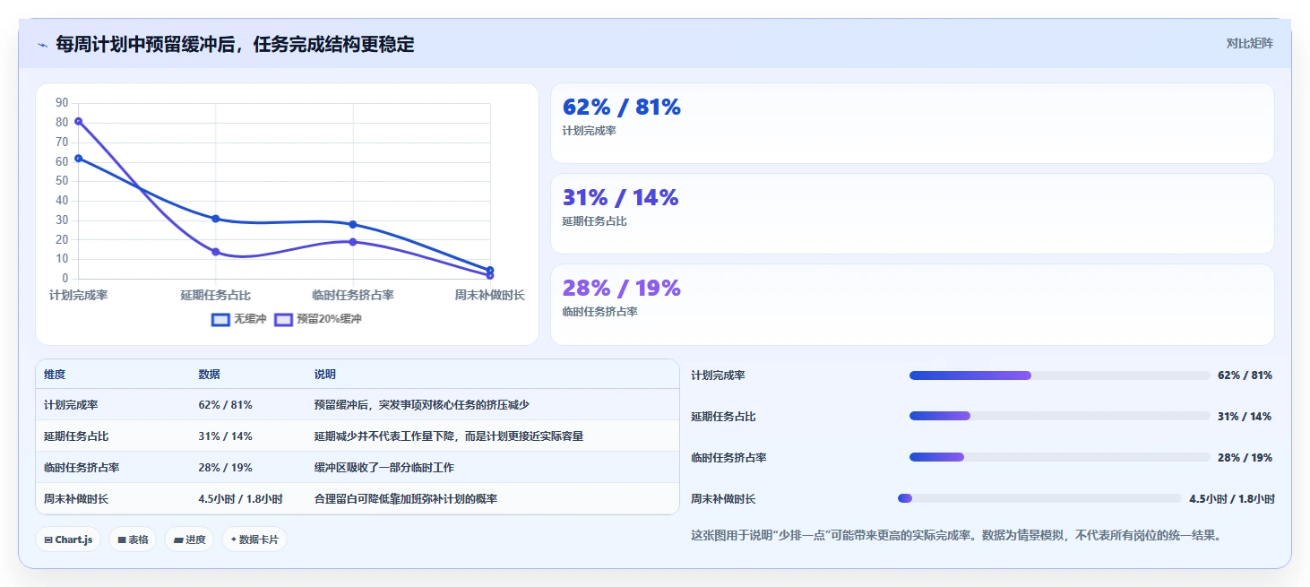Image resolution: width=1310 pixels, height=587 pixels.
Task: Click table cell 缓冲区吸收了一部分临时工作
Action: pyautogui.click(x=384, y=468)
